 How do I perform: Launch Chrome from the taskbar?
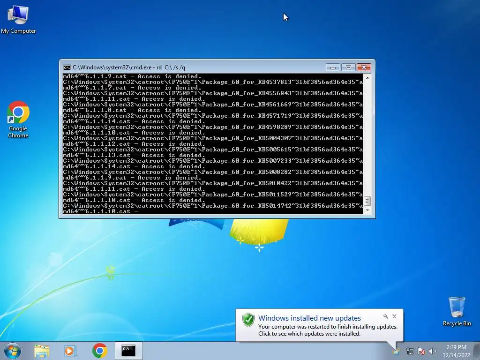click(x=99, y=351)
